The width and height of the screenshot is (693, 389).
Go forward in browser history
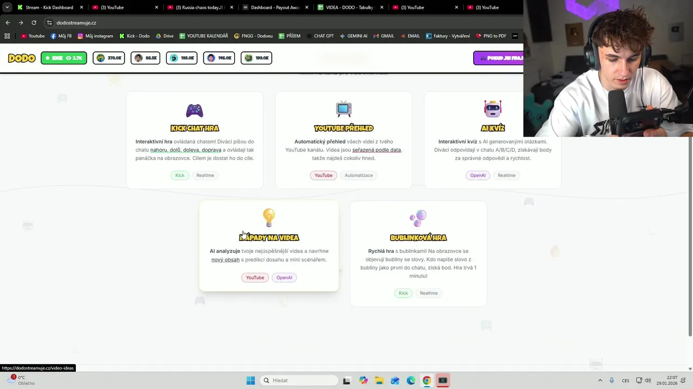pos(21,23)
